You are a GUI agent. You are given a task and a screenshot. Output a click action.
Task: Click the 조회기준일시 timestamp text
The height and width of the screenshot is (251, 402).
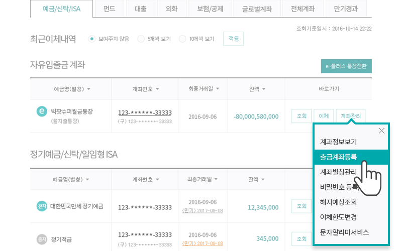334,29
